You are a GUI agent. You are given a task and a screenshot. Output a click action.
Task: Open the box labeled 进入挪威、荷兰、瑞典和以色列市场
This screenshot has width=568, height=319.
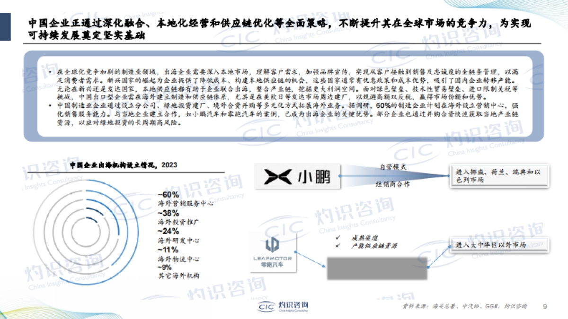tap(498, 176)
